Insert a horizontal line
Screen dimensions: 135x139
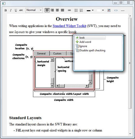pyautogui.click(x=123, y=10)
